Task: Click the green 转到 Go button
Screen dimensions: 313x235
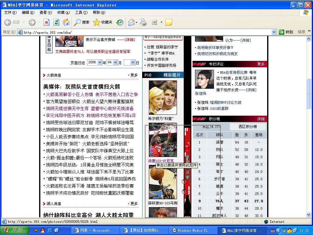Action: click(x=286, y=32)
